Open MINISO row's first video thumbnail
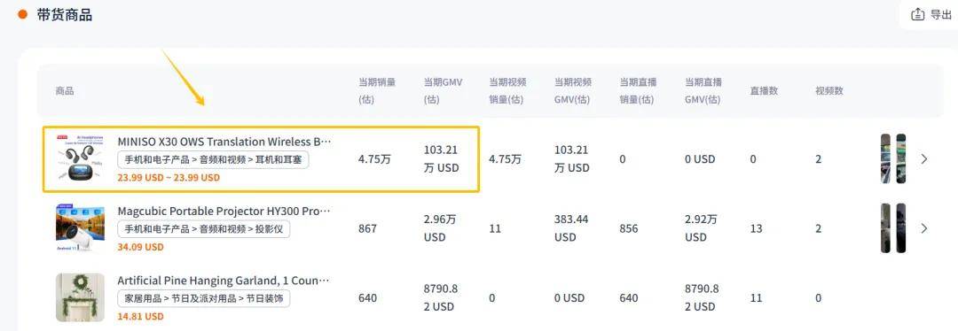 pyautogui.click(x=885, y=158)
